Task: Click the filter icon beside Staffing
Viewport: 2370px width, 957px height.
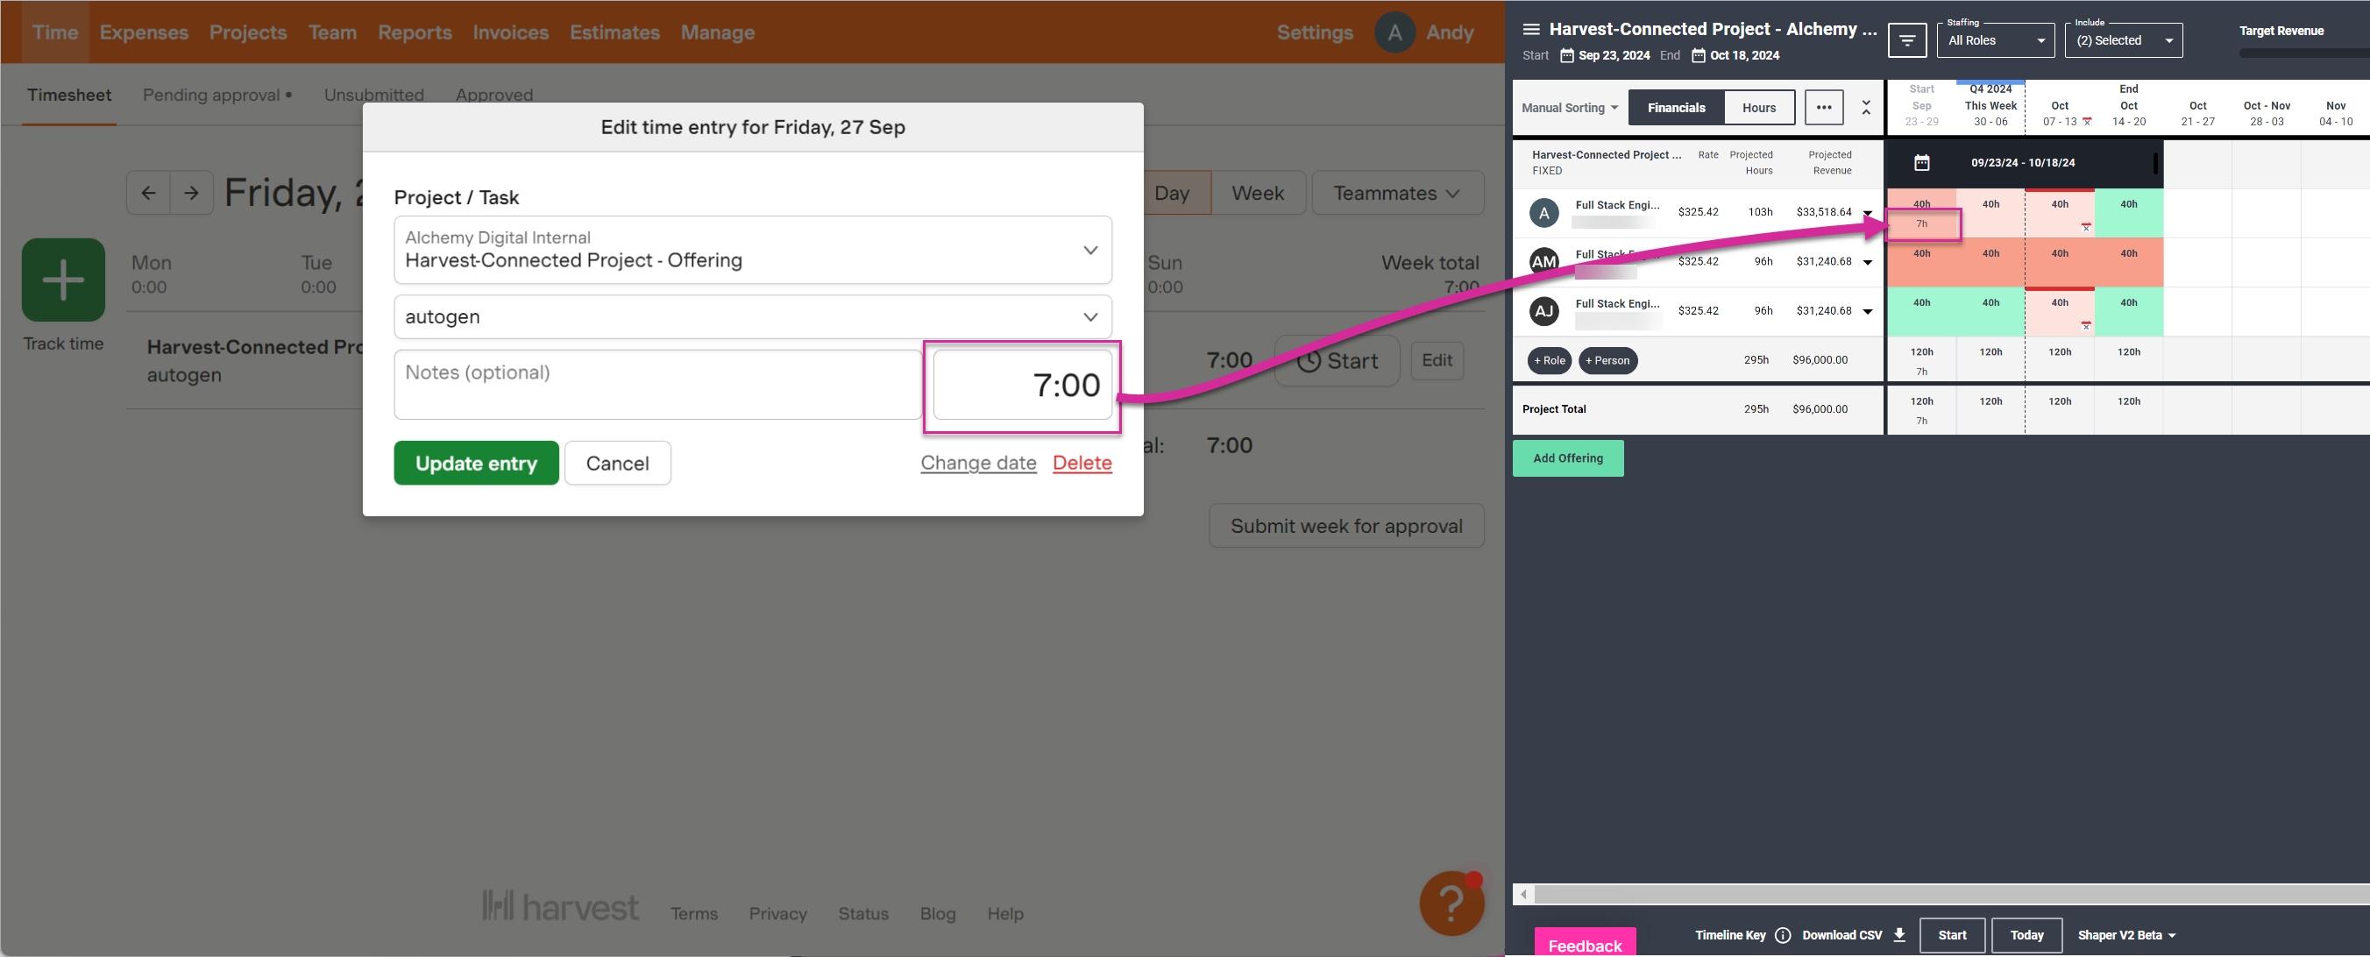Action: pyautogui.click(x=1907, y=40)
